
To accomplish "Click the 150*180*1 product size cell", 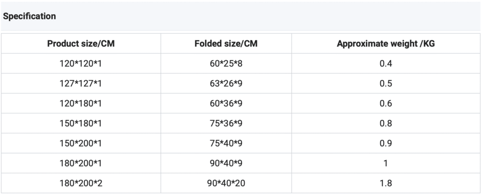I will click(81, 124).
